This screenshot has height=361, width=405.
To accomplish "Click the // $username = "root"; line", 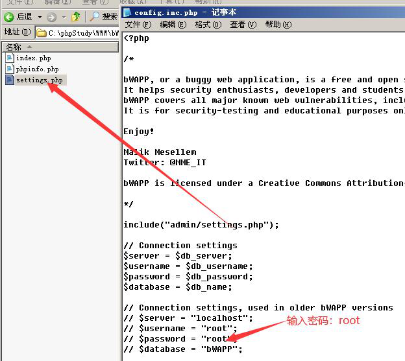I will pos(180,329).
